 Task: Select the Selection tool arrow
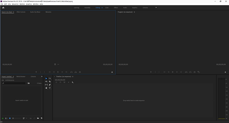46,78
